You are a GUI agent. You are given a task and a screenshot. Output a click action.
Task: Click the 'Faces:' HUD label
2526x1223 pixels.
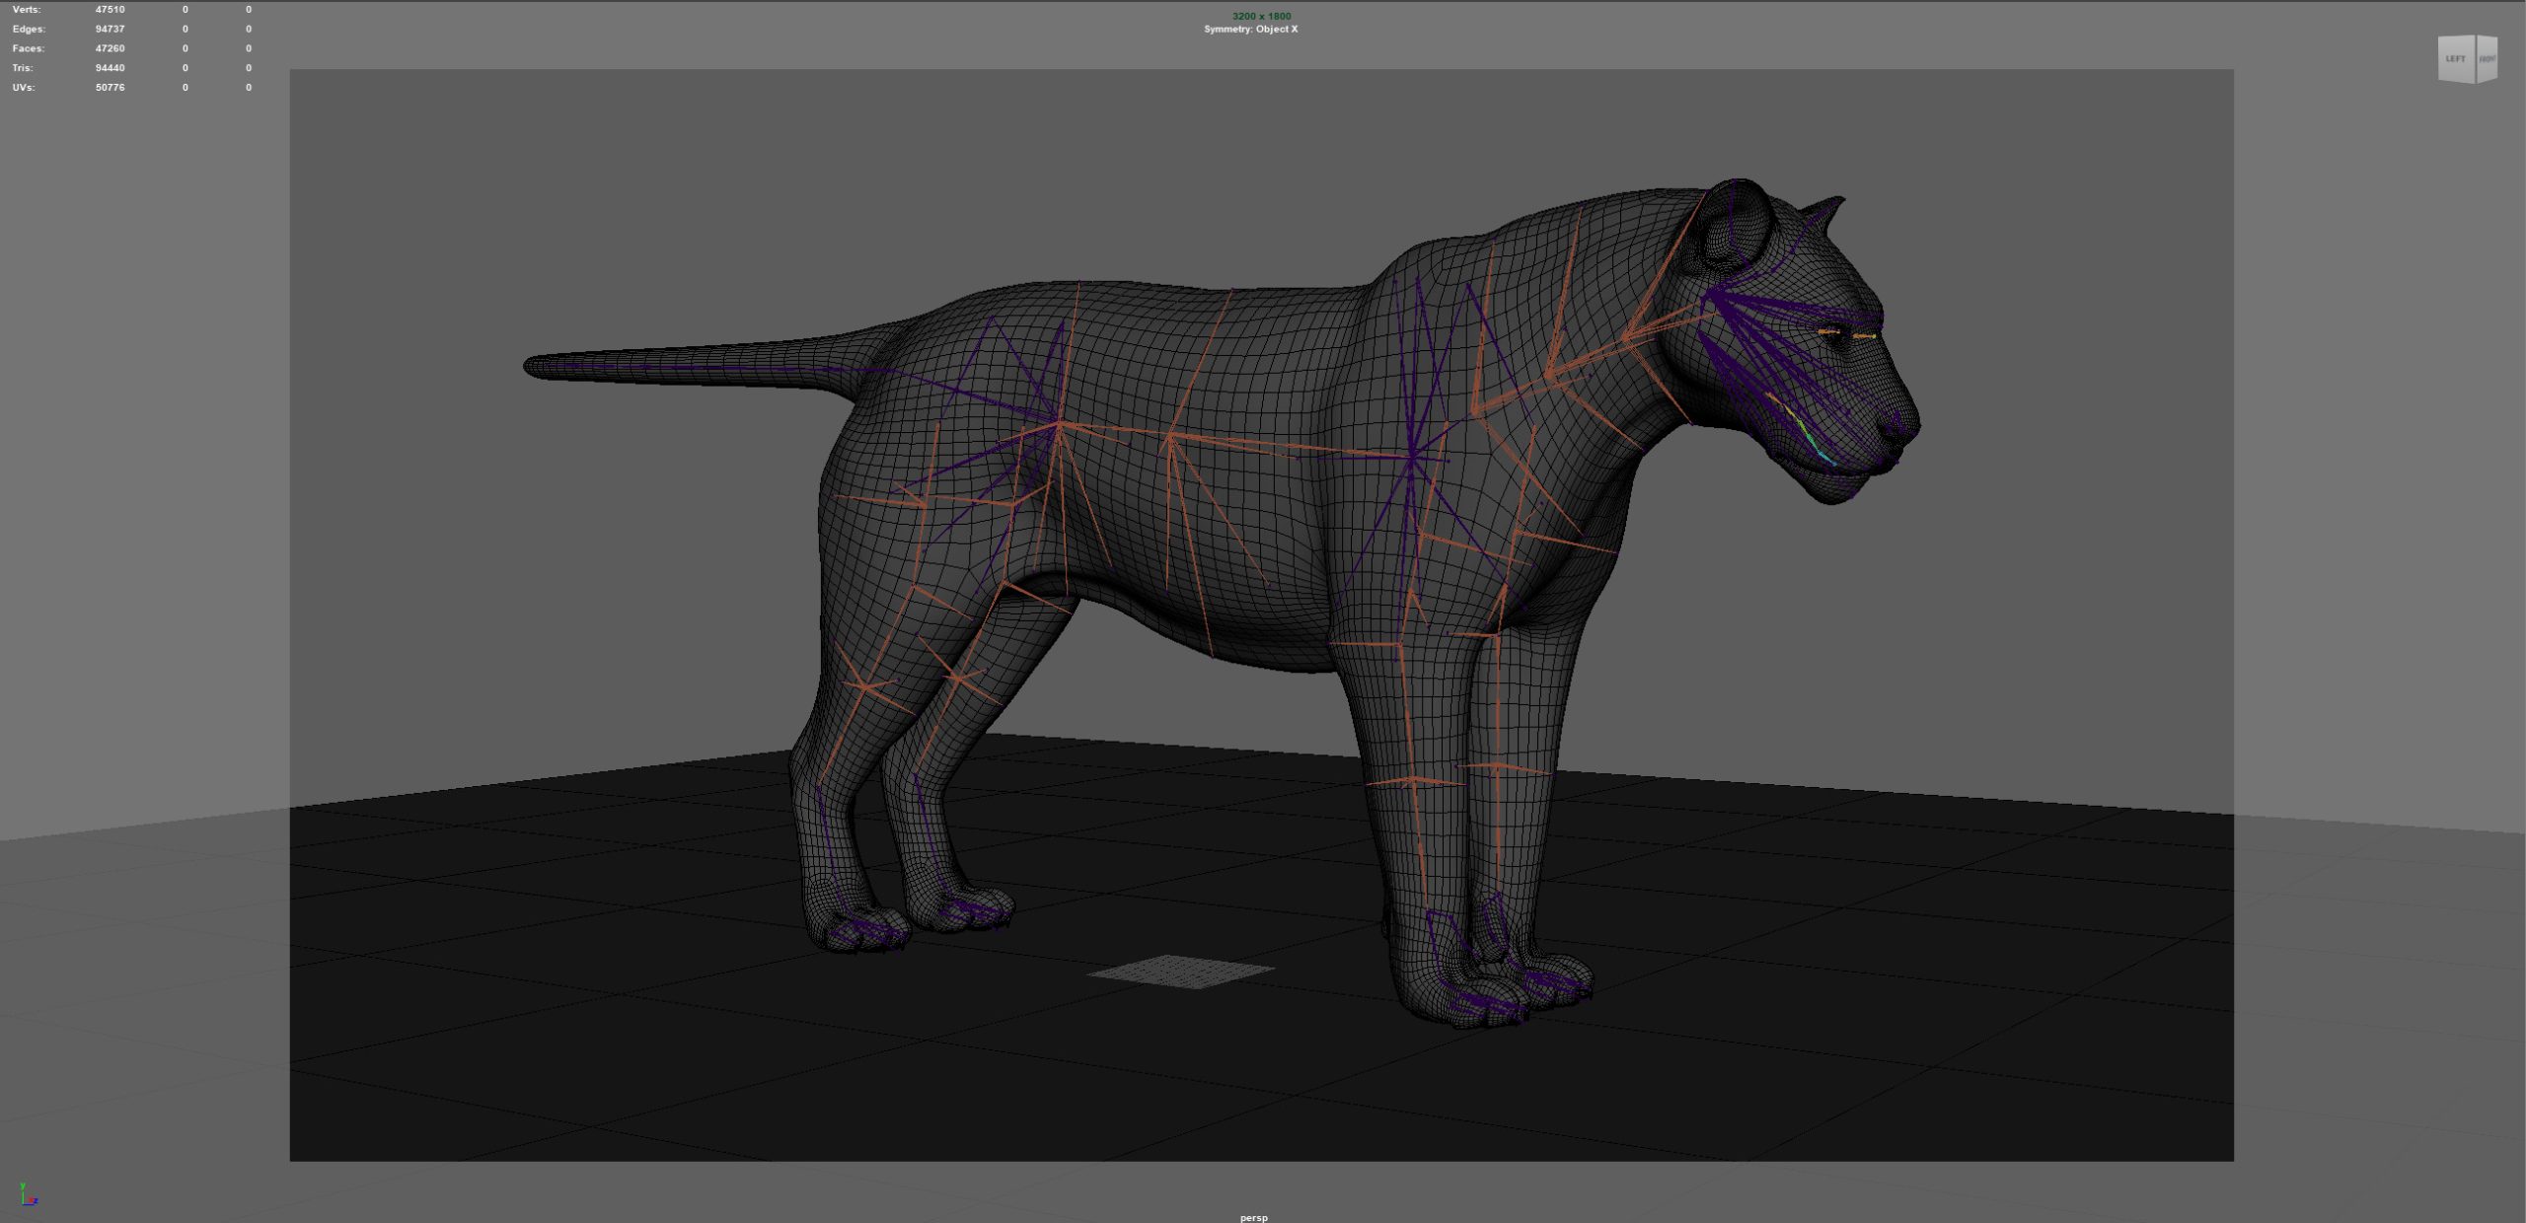(x=28, y=48)
